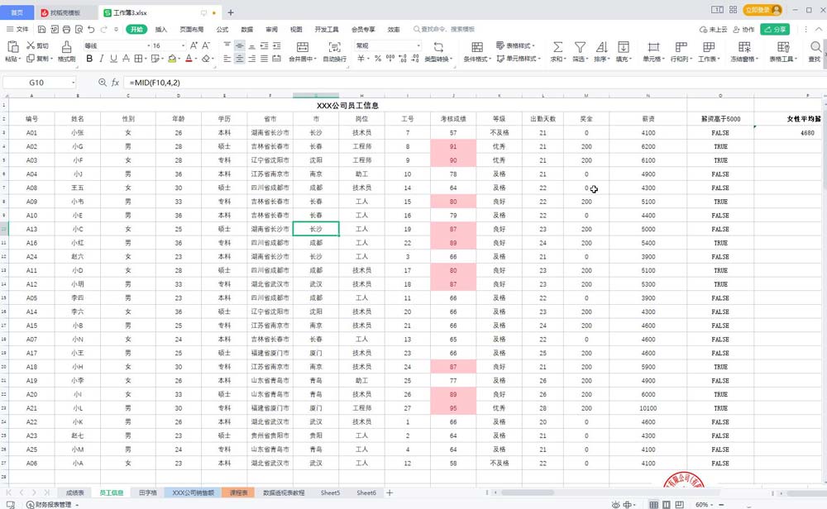The image size is (827, 509).
Task: Click the Rows and Columns (行和列) icon
Action: coord(681,47)
